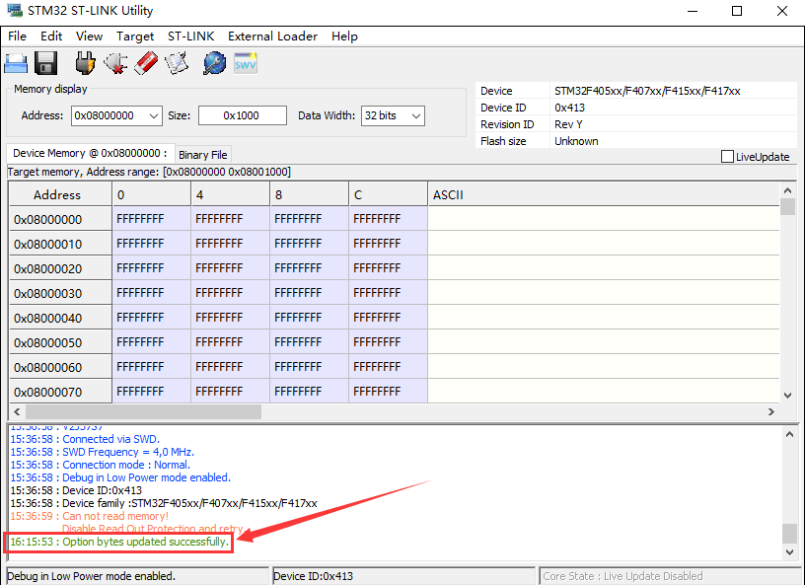Open the ST-LINK menu

coord(191,37)
